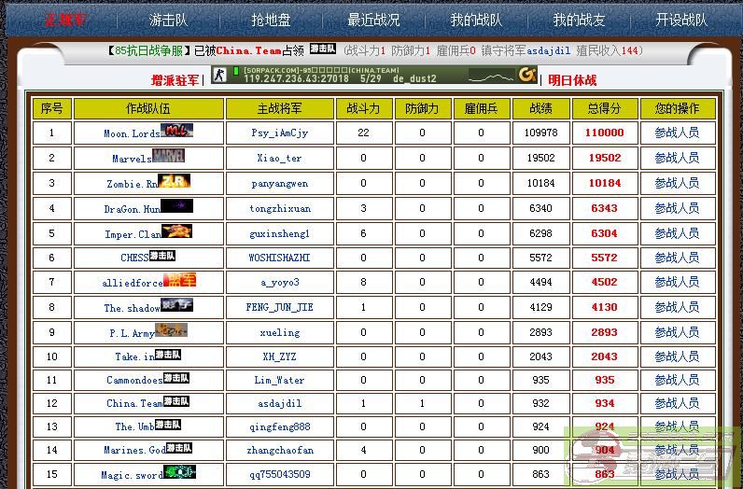
Task: Click the 明日休战 link
Action: coord(571,80)
